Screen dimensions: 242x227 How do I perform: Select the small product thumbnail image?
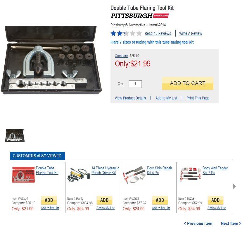(x=15, y=135)
